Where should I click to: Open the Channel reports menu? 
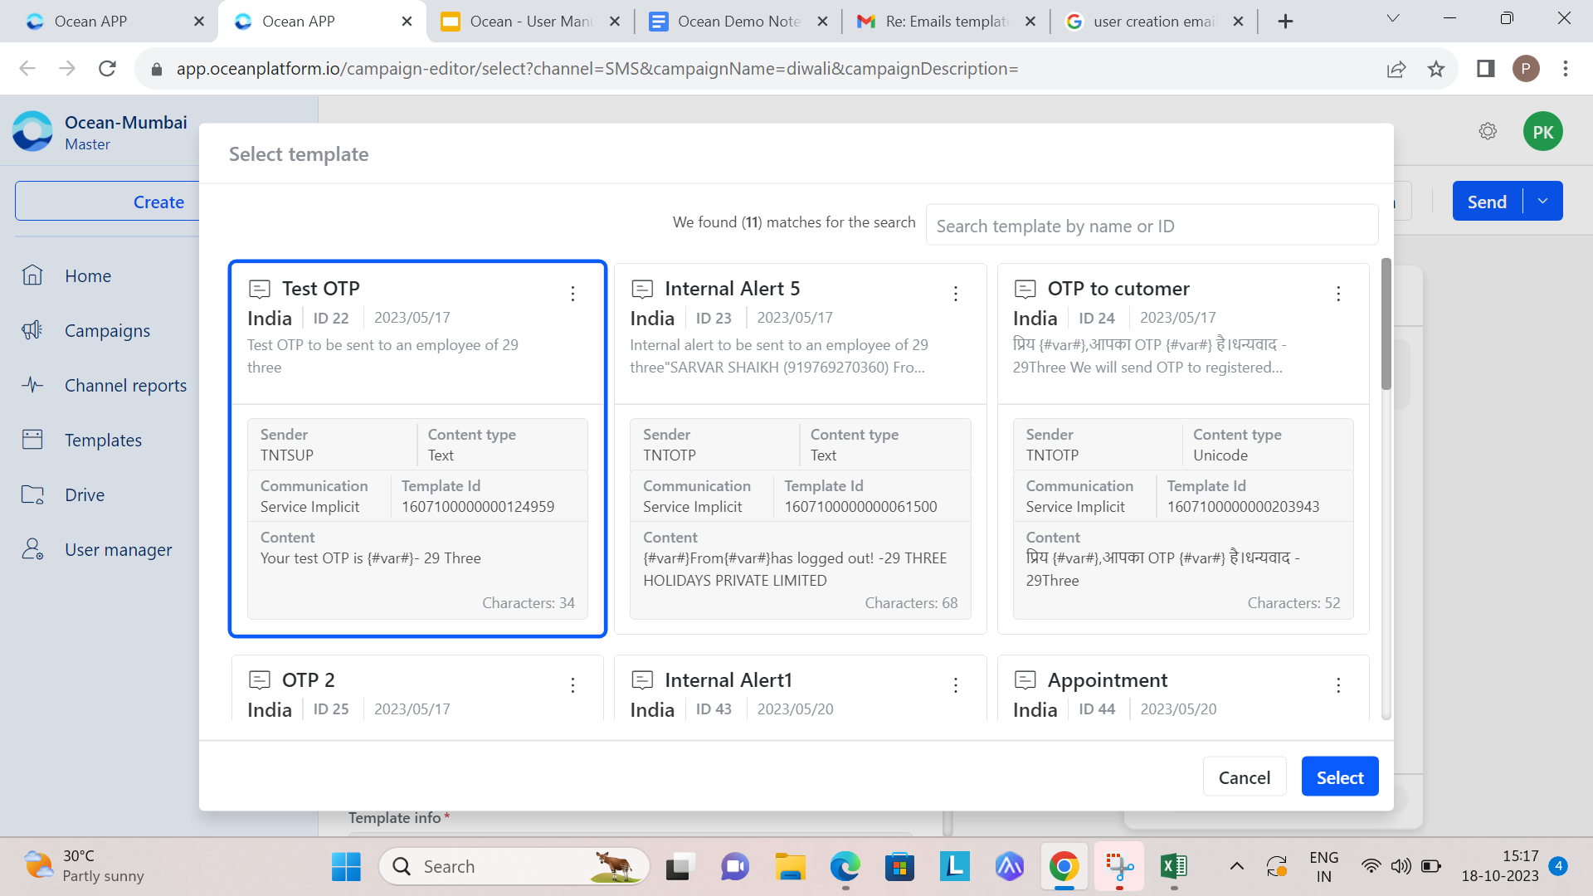(x=125, y=385)
